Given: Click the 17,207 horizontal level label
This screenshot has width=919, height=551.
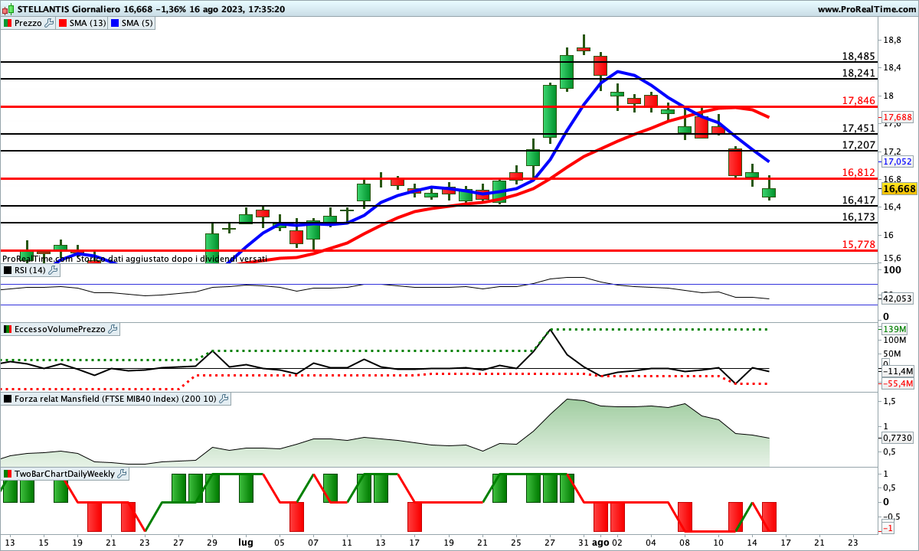Looking at the screenshot, I should click(858, 145).
